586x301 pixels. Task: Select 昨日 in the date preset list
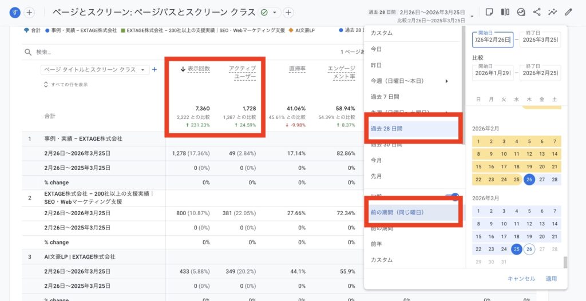coord(376,65)
